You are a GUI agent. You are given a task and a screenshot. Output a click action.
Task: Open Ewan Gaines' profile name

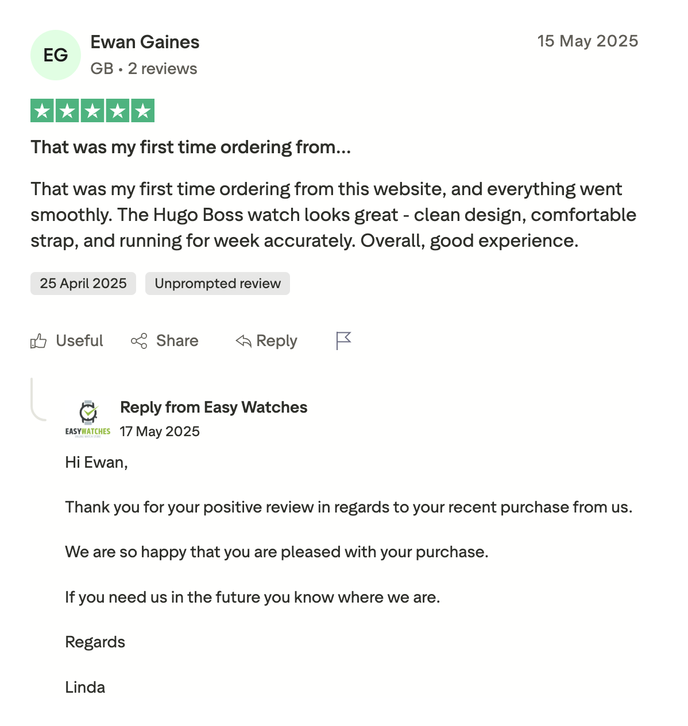[145, 42]
